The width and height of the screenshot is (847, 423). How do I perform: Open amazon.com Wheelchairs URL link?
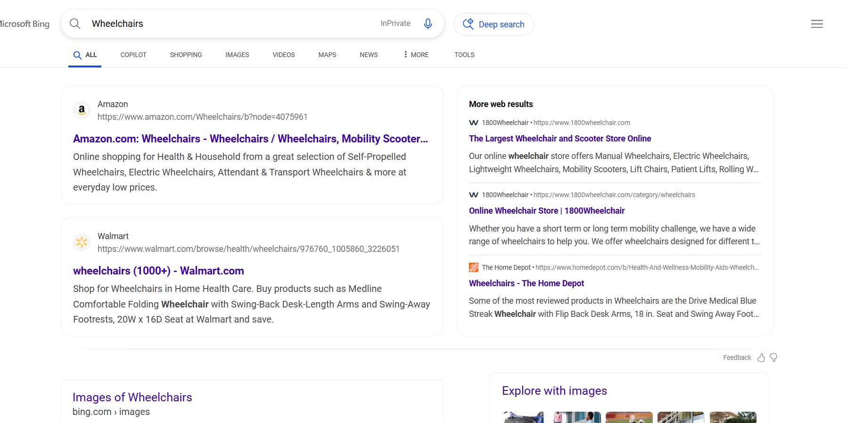click(202, 117)
